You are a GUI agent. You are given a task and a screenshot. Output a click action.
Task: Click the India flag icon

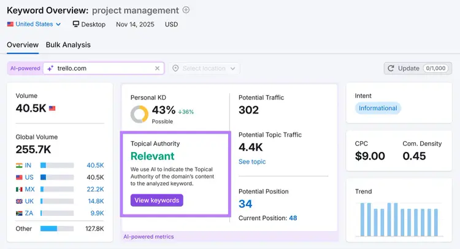[x=19, y=166]
